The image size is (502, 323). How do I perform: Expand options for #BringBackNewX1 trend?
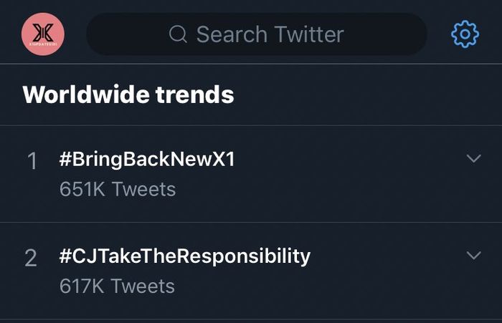click(473, 158)
